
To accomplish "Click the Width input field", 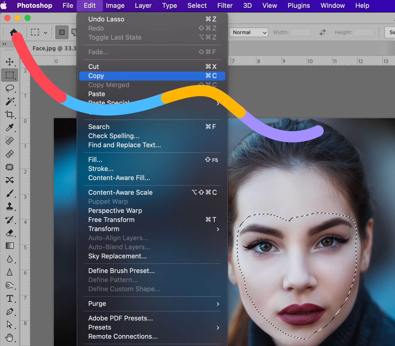I will pos(300,32).
